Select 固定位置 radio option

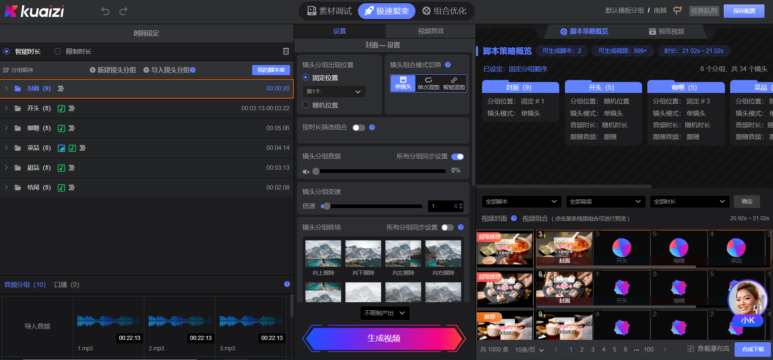[x=305, y=77]
